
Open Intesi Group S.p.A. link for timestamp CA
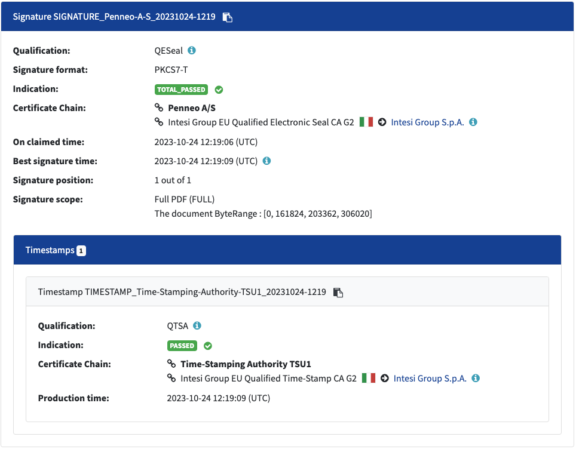click(x=430, y=379)
